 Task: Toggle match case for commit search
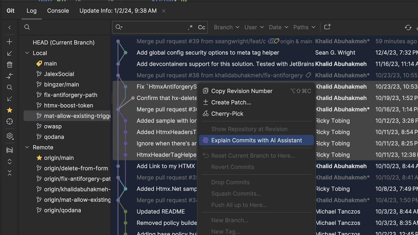coord(201,27)
